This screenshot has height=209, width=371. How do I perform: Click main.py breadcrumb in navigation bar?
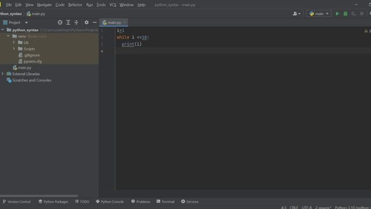tap(36, 14)
